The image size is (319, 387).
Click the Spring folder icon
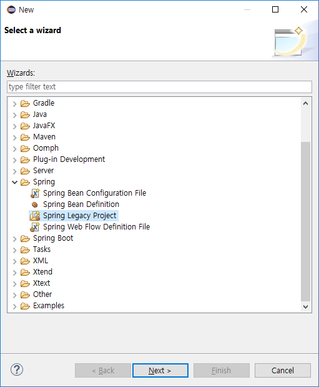pos(25,182)
